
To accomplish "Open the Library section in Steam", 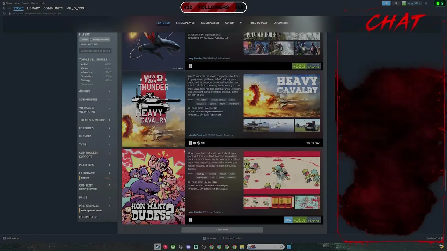I will click(x=34, y=8).
